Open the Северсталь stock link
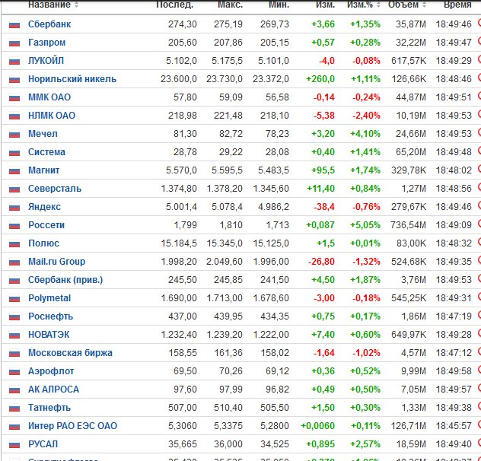This screenshot has height=461, width=481. [55, 189]
